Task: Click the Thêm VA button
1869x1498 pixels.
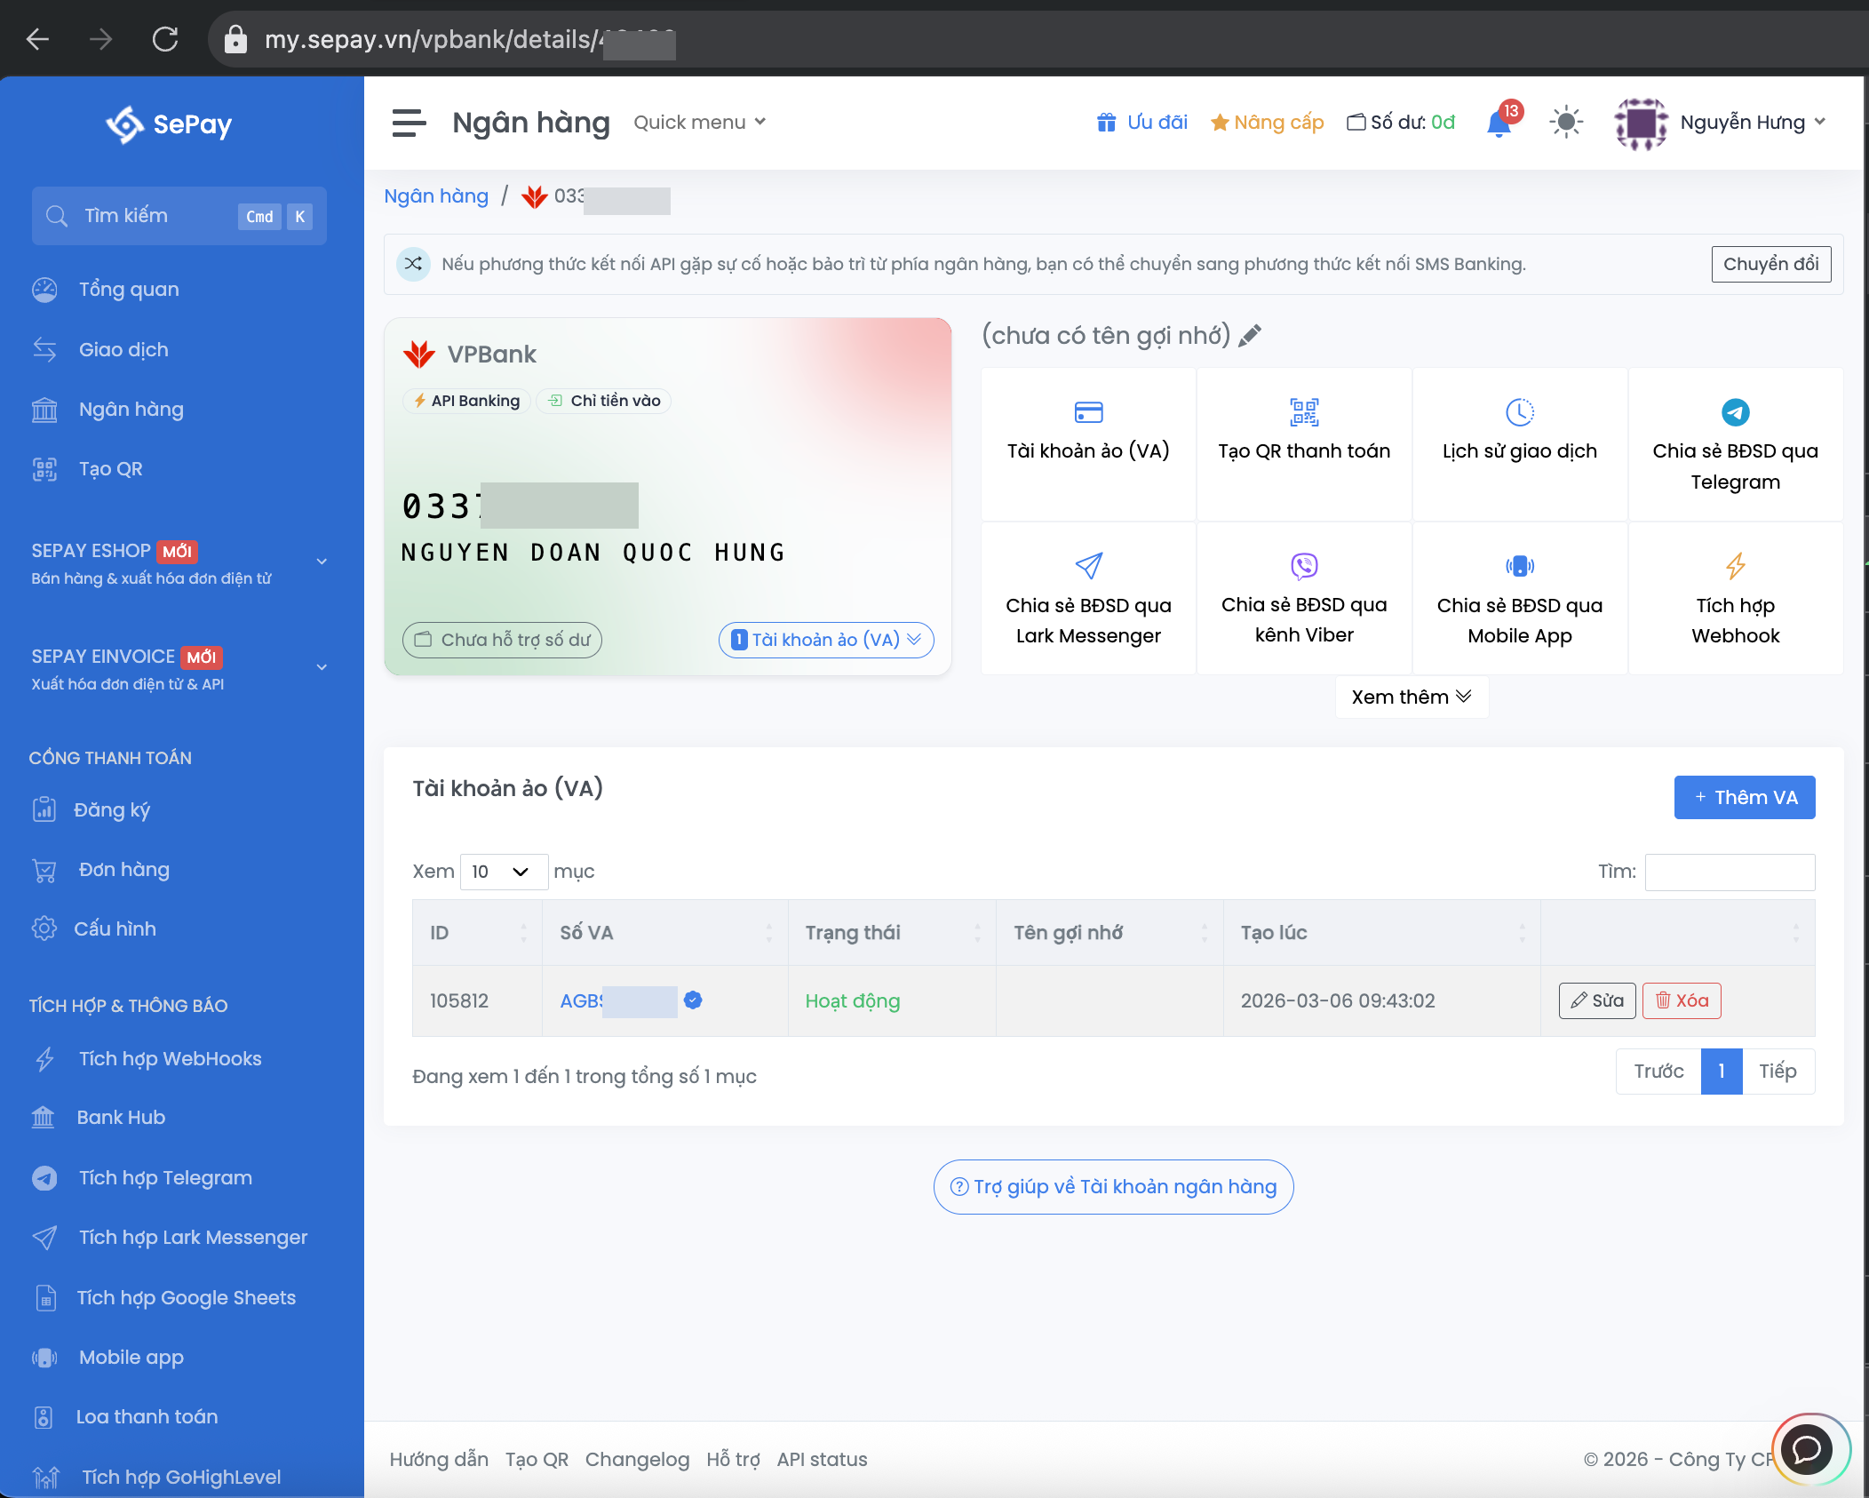Action: pyautogui.click(x=1744, y=797)
